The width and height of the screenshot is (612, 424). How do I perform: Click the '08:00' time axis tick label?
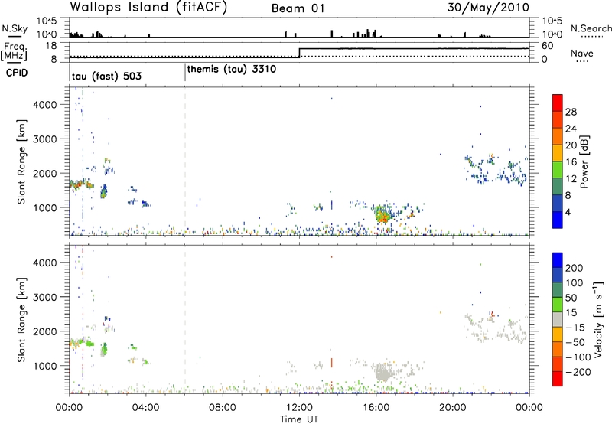pos(223,408)
